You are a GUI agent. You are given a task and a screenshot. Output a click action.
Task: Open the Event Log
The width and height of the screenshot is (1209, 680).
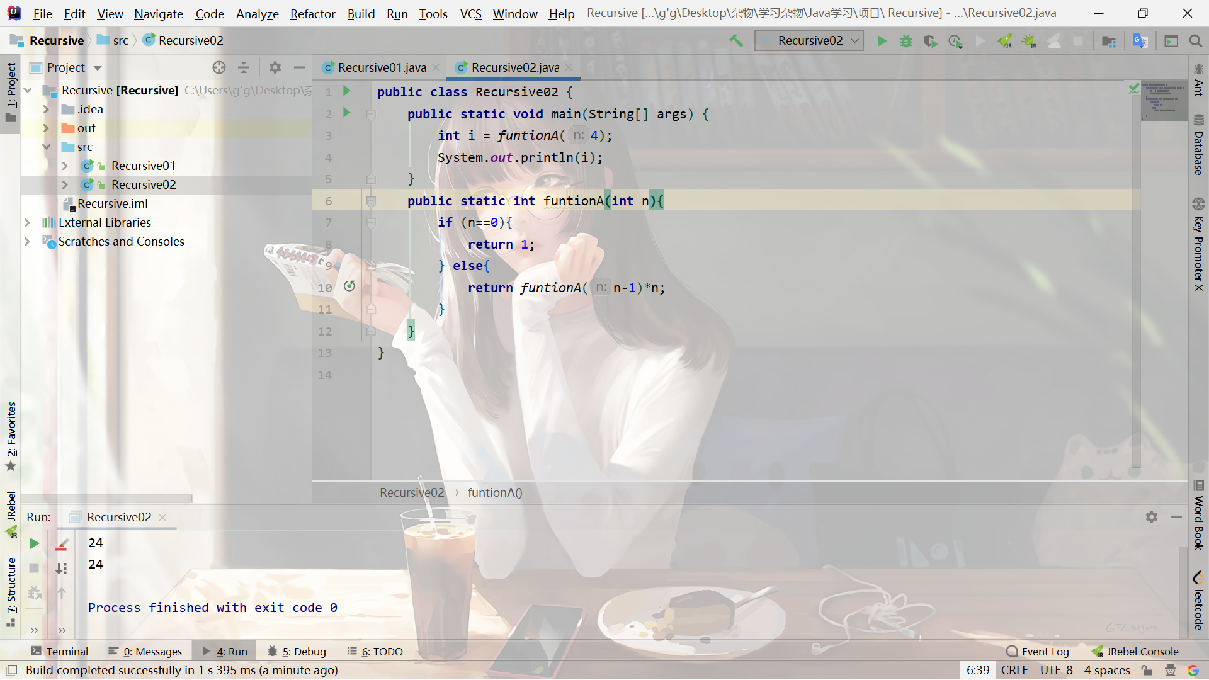[1038, 652]
